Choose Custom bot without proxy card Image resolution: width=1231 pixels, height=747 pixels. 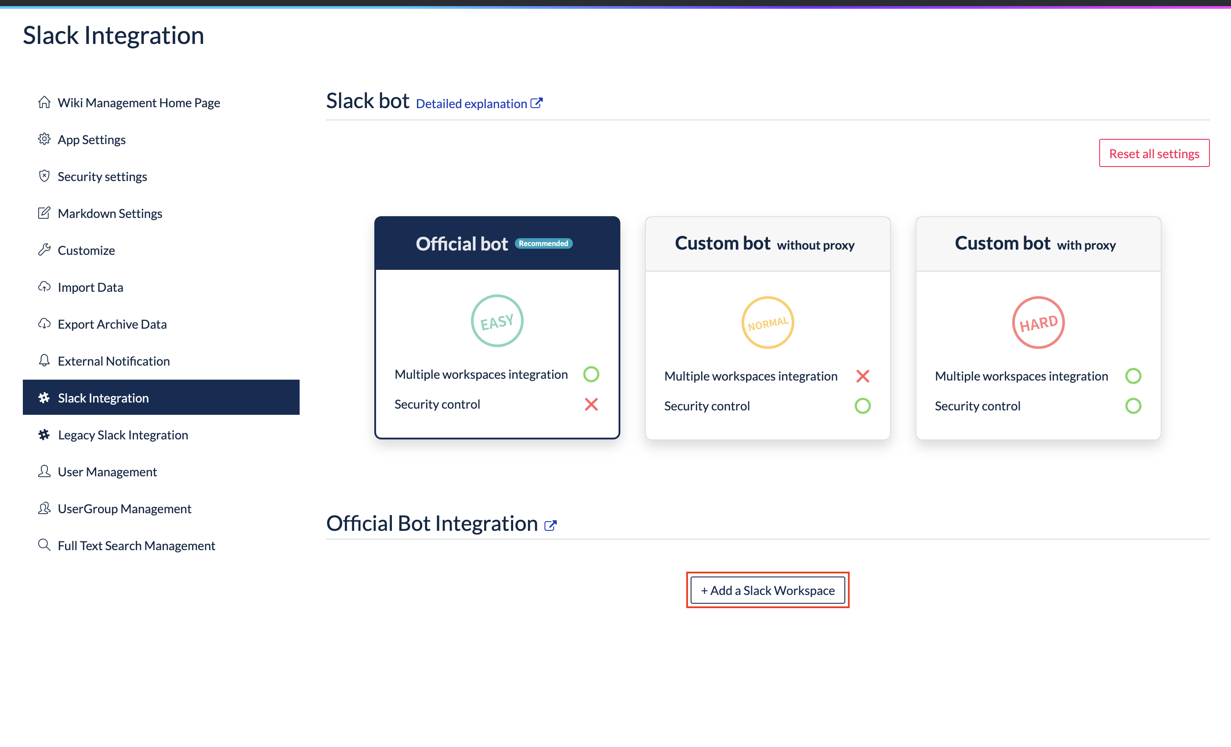coord(768,328)
